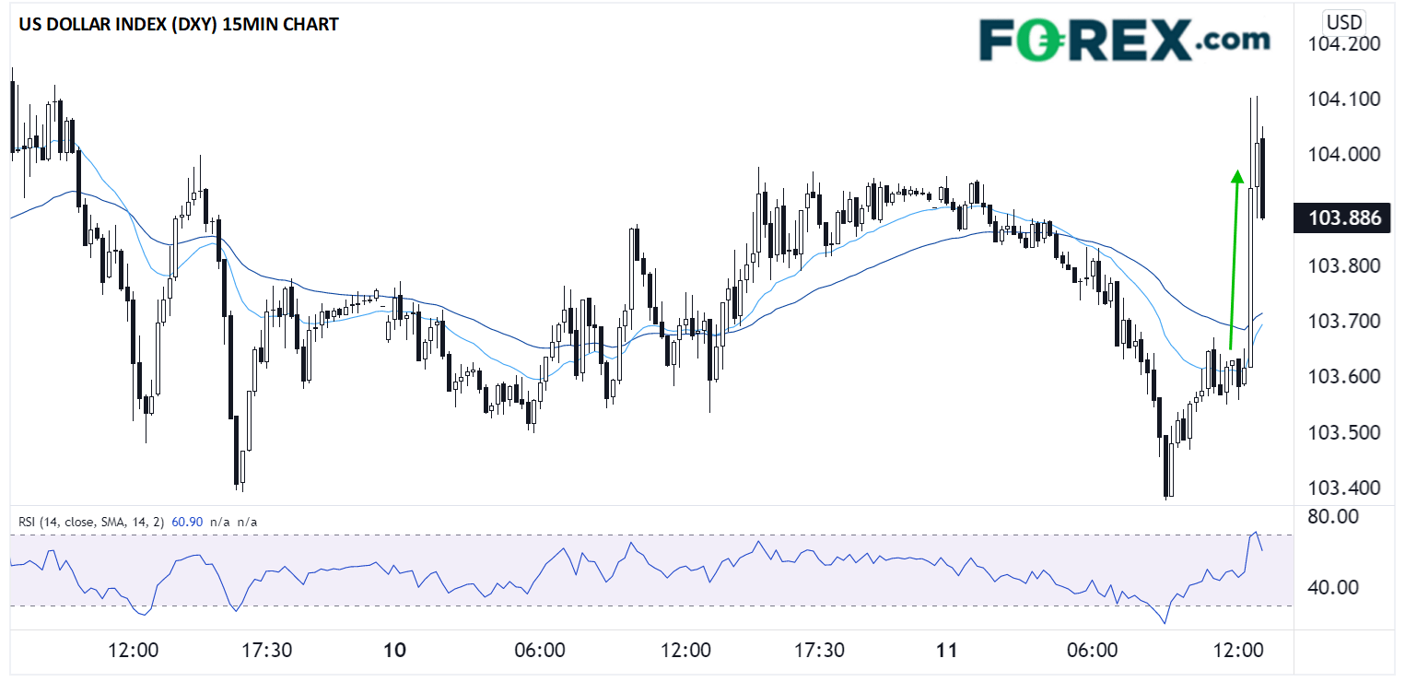Image resolution: width=1405 pixels, height=682 pixels.
Task: Click the RSI value 60.90
Action: [186, 522]
